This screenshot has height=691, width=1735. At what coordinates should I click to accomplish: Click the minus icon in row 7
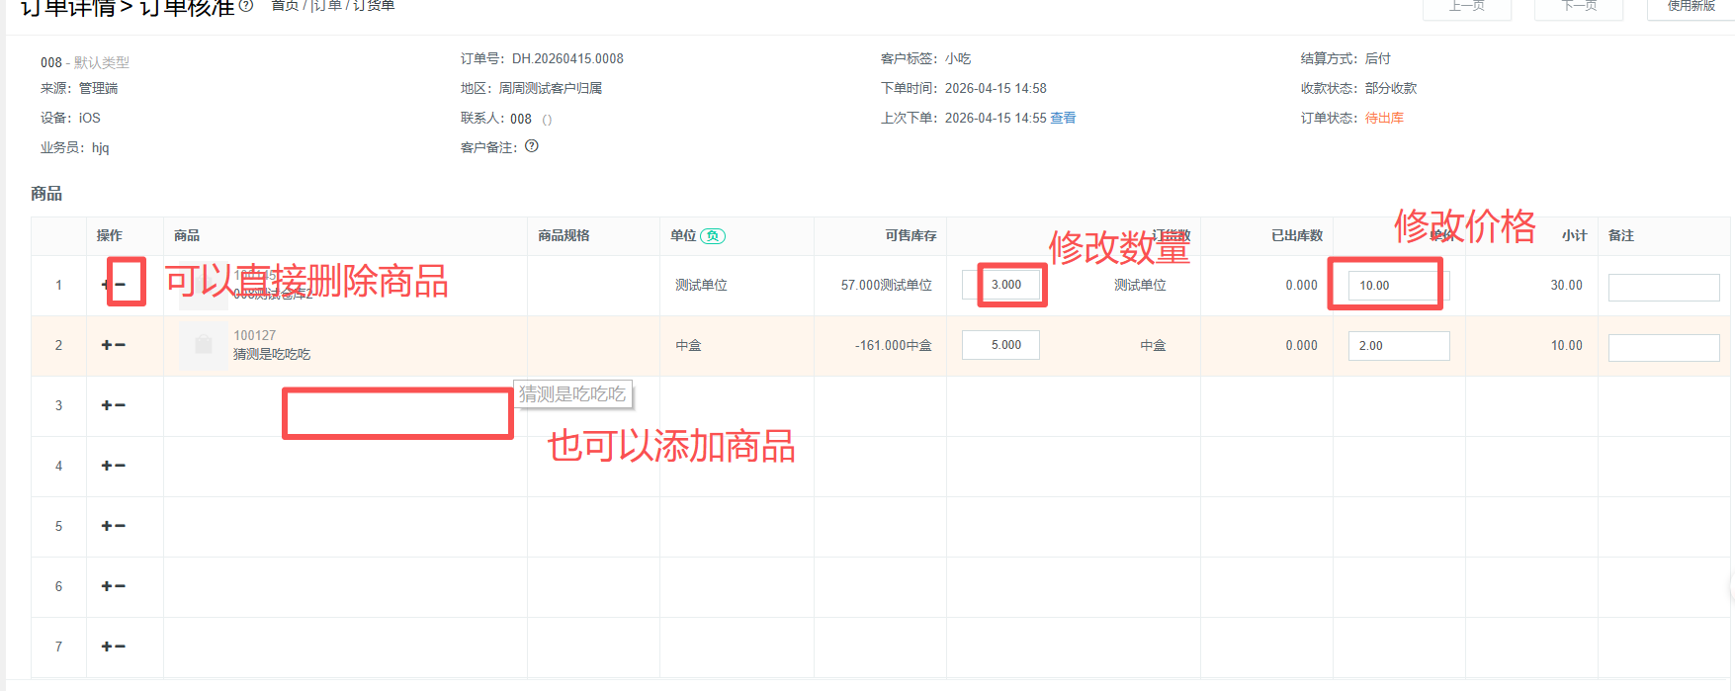[x=121, y=647]
